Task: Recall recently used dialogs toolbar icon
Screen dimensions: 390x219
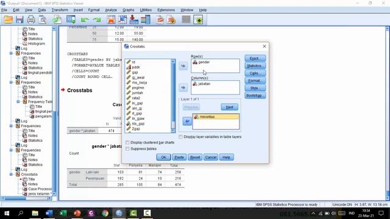Action: click(x=71, y=19)
